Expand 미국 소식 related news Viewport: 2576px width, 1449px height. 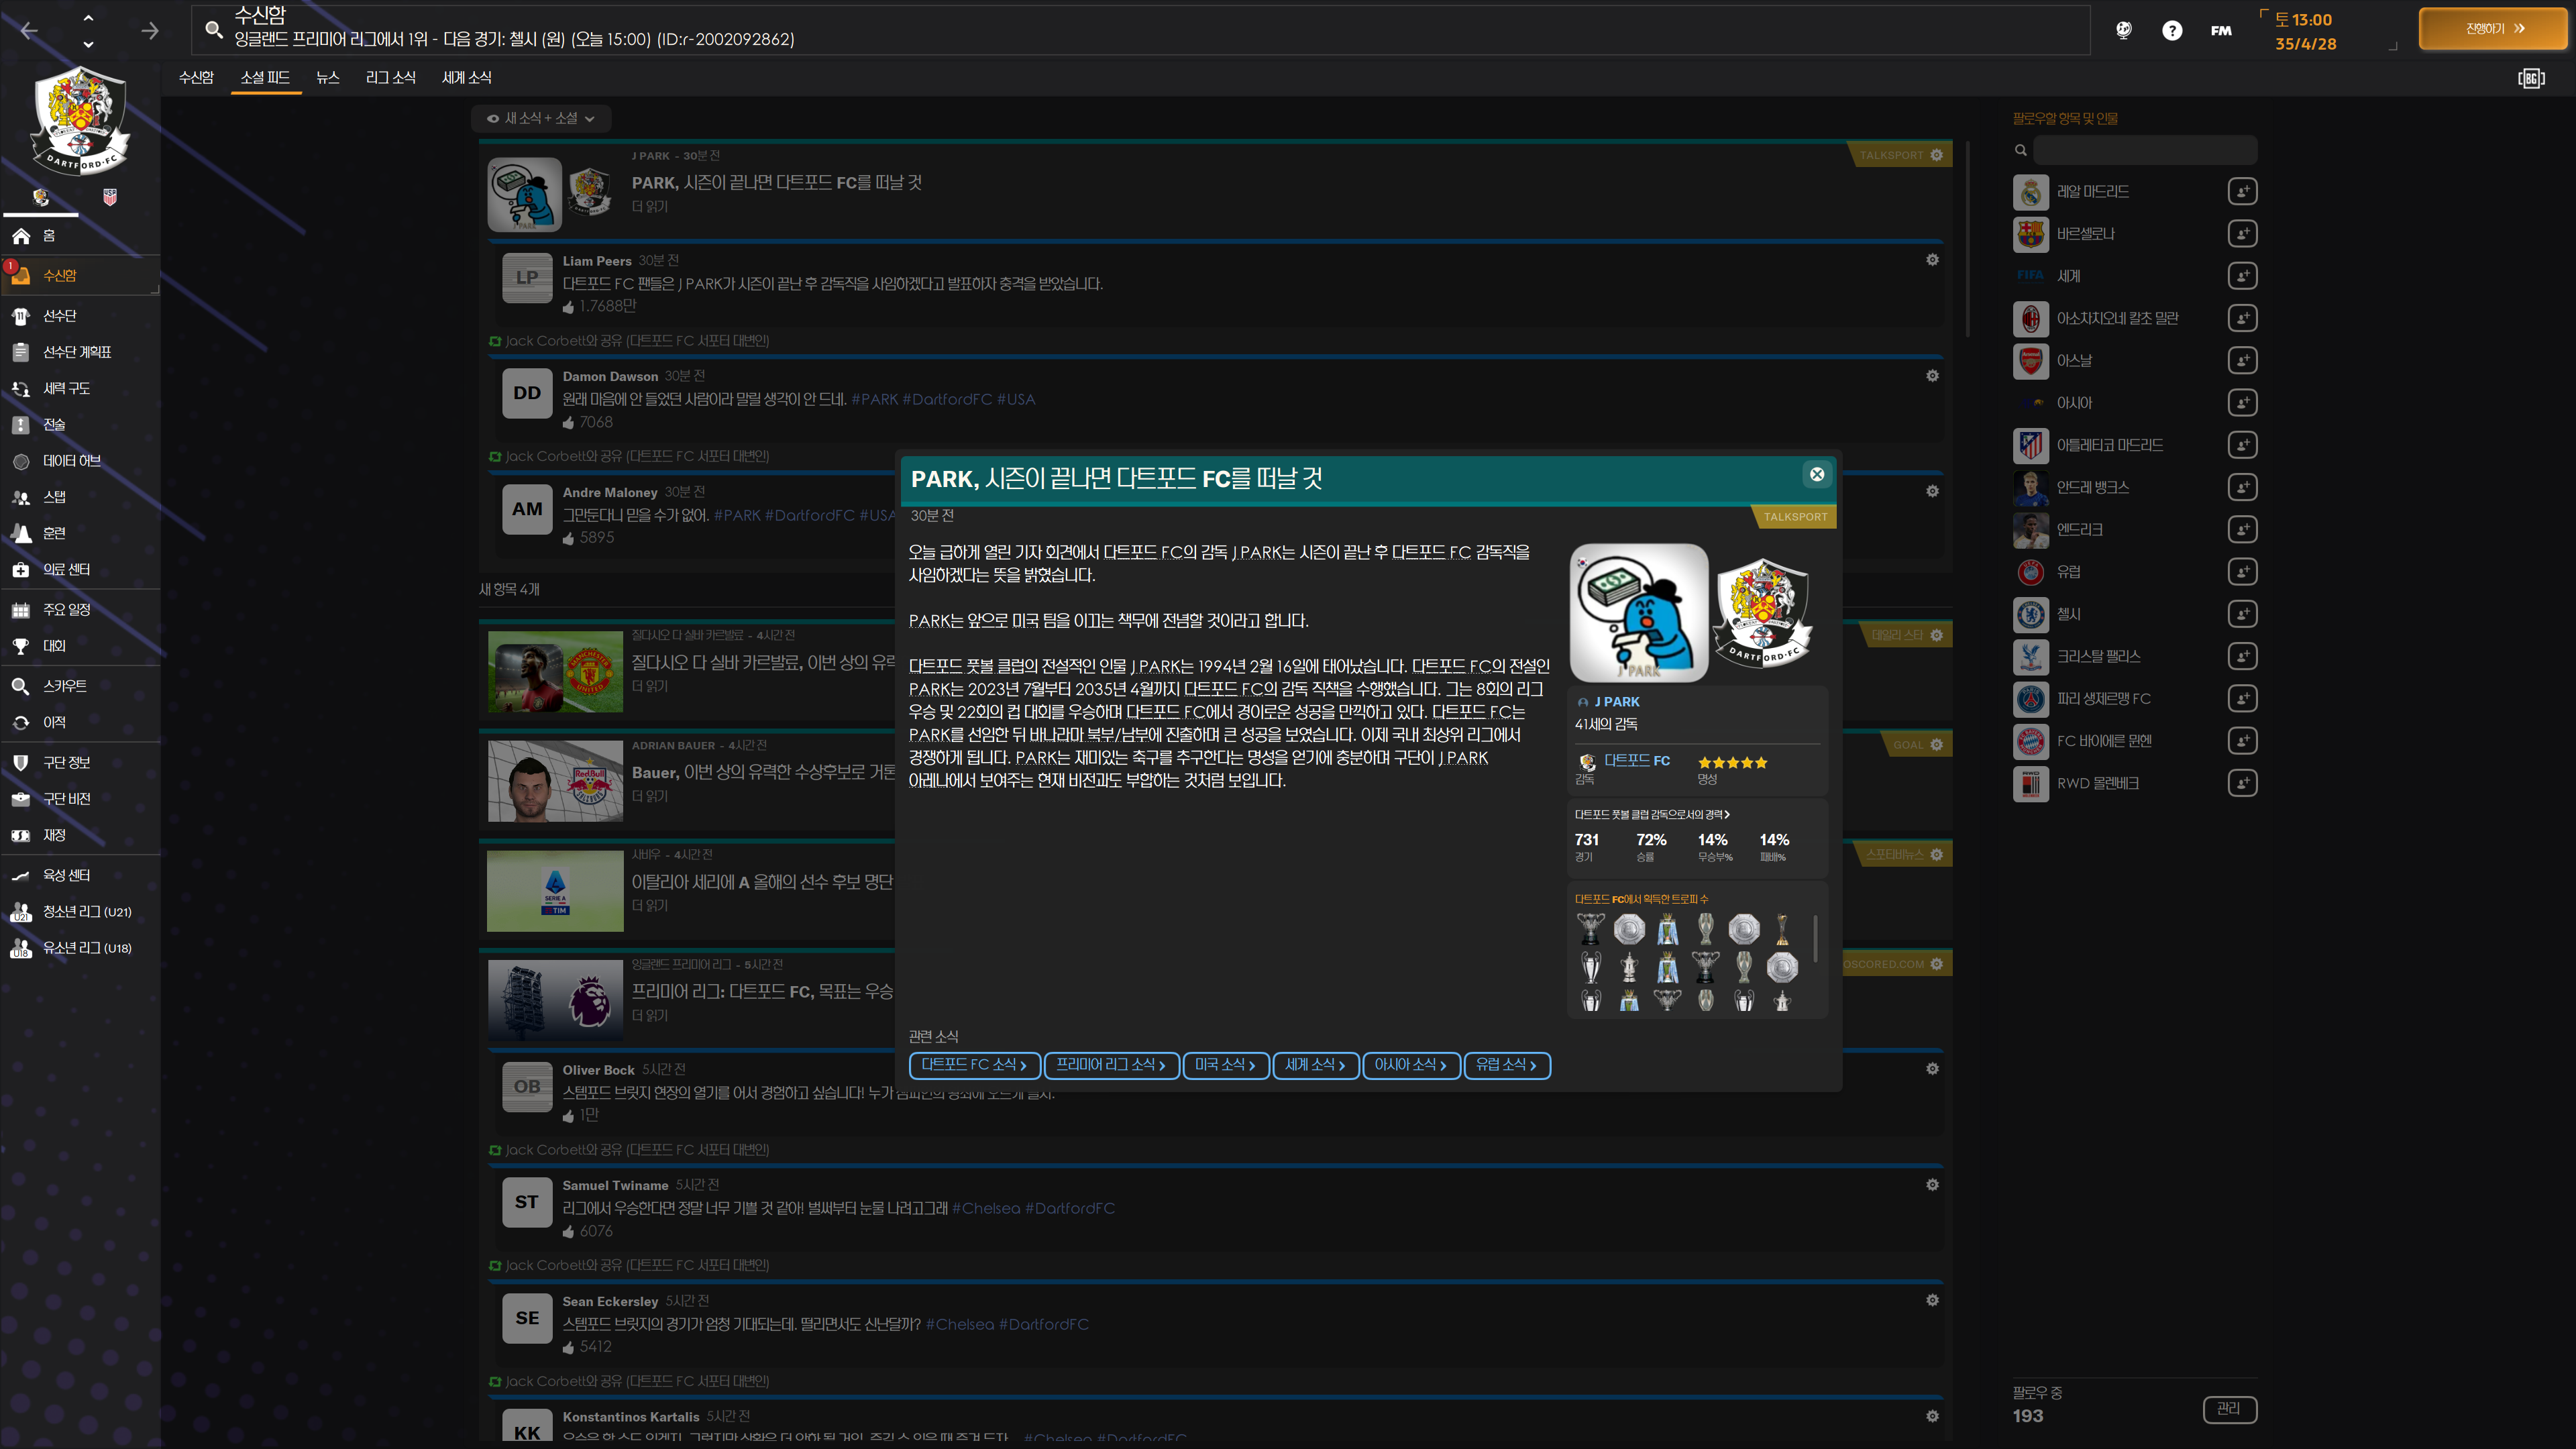[1225, 1065]
